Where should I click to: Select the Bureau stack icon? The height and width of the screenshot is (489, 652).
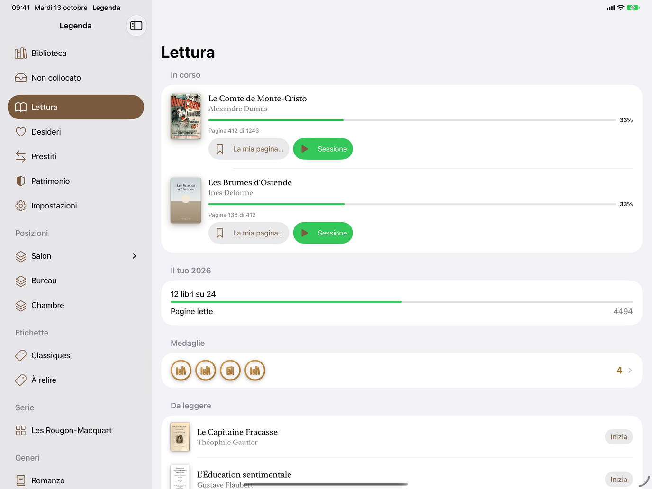(x=21, y=281)
